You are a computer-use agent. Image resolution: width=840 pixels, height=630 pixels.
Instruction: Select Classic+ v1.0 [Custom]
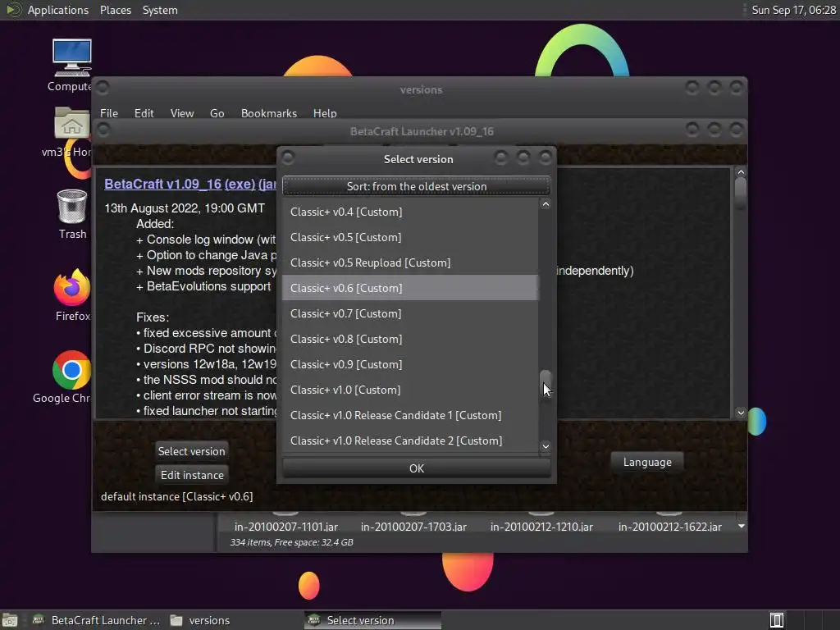pos(410,390)
